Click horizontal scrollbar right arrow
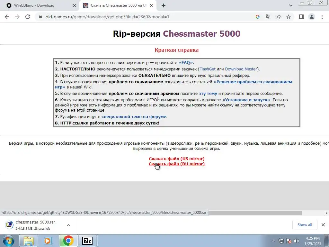 pos(326,213)
